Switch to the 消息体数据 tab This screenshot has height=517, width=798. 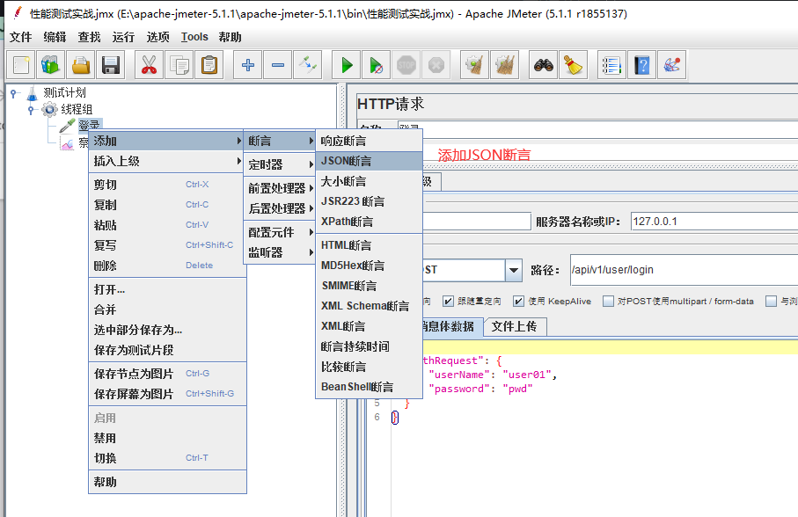(450, 326)
